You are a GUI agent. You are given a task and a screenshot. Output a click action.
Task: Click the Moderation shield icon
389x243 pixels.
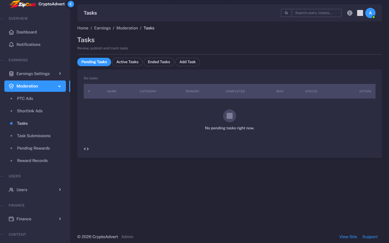click(x=11, y=86)
